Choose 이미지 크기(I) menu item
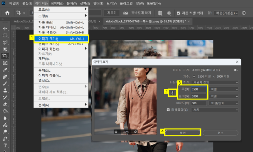Image resolution: width=253 pixels, height=152 pixels. pos(61,39)
